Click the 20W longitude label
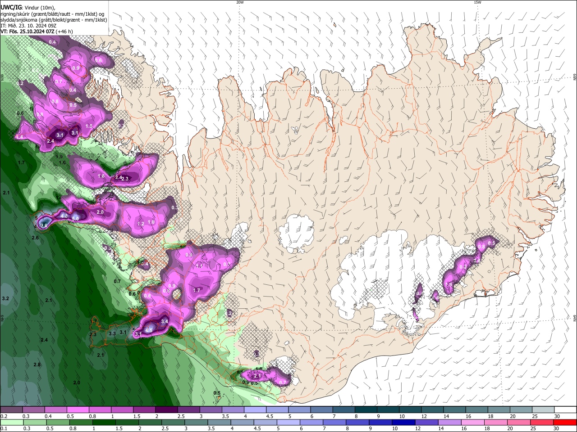 240,2
